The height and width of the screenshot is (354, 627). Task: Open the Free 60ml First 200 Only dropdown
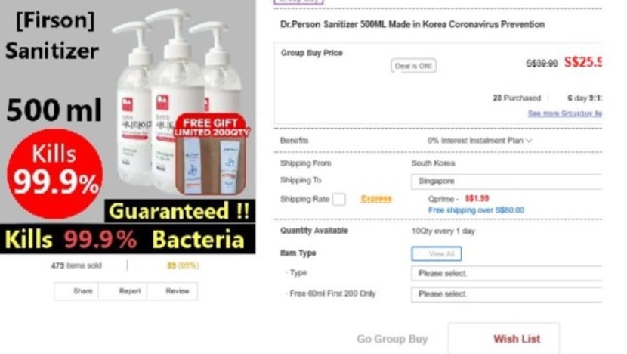[506, 294]
